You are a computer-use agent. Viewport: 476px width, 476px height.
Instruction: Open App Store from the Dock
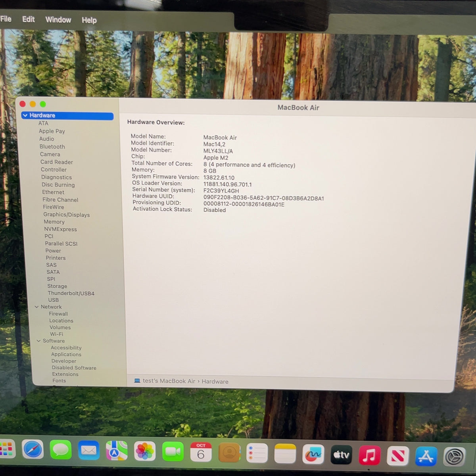coord(426,457)
